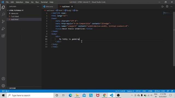Open the Help menu
175x98 pixels.
click(51, 2)
